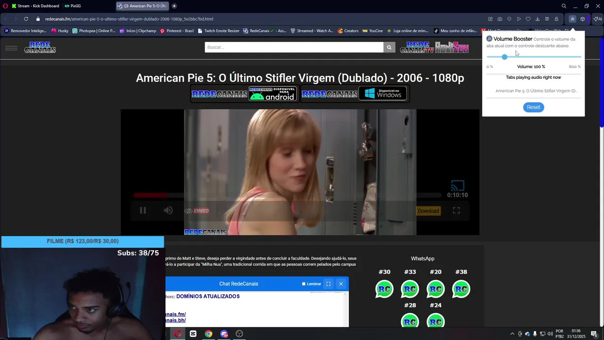
Task: Open RedeCanais Android app banner
Action: coord(244,93)
